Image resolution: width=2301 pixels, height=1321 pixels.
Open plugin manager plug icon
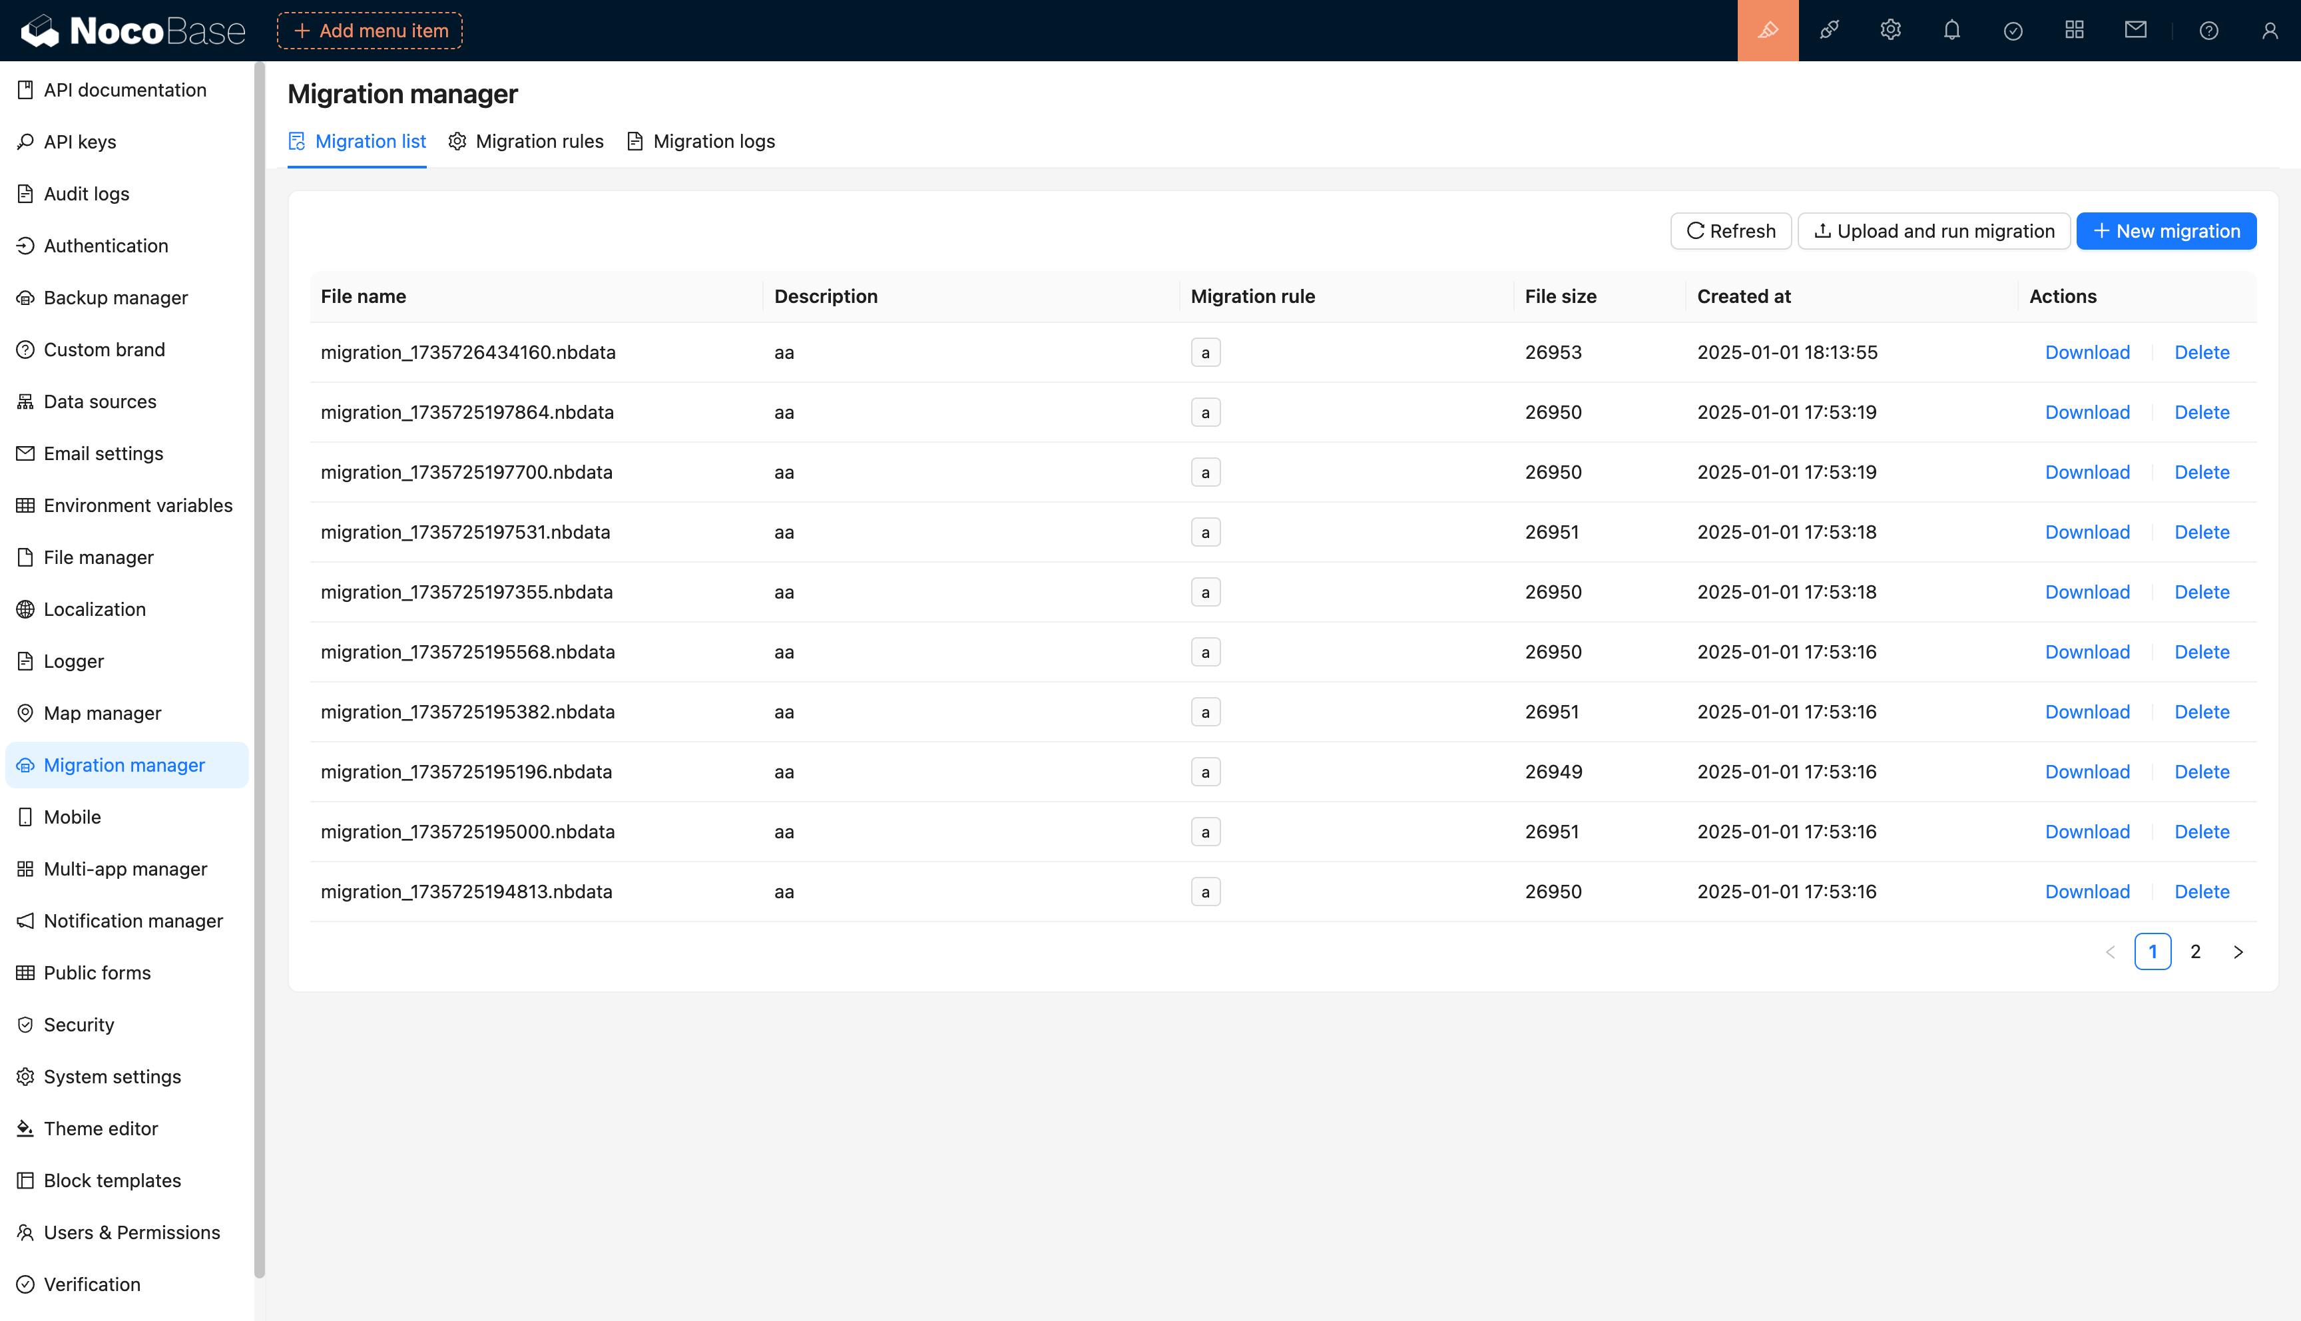pos(1828,30)
